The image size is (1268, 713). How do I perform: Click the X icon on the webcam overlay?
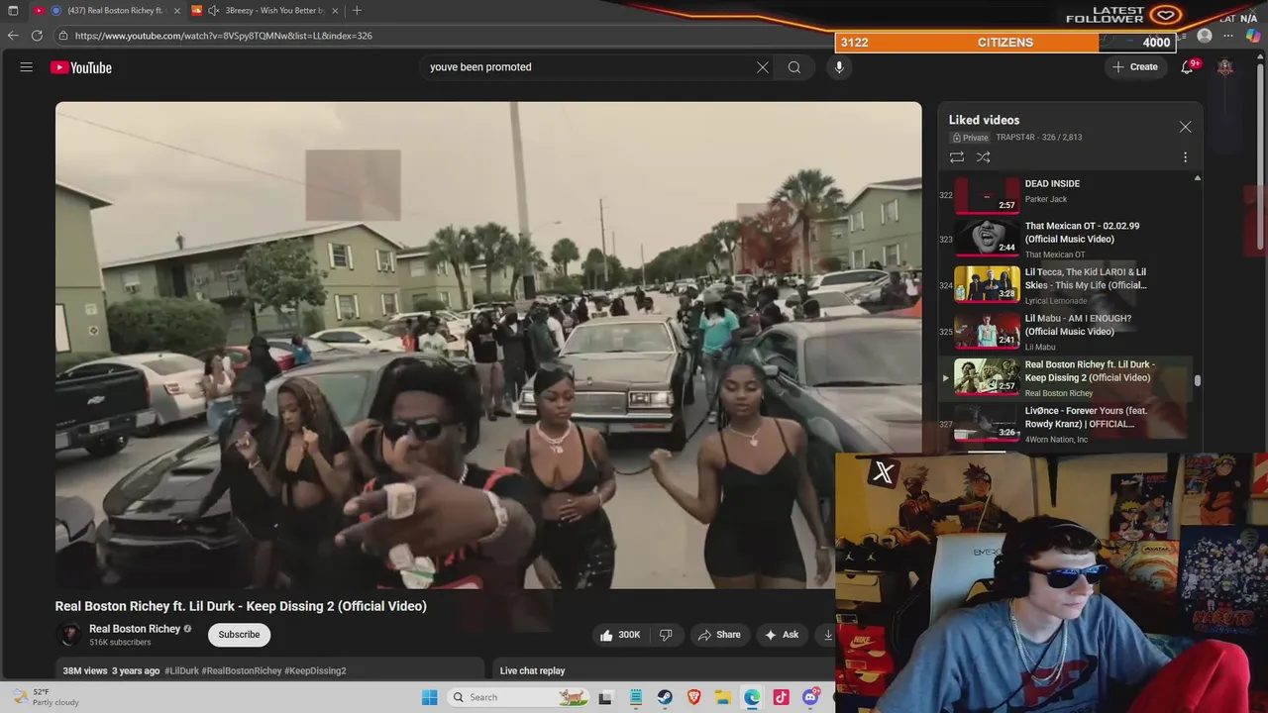pyautogui.click(x=883, y=472)
